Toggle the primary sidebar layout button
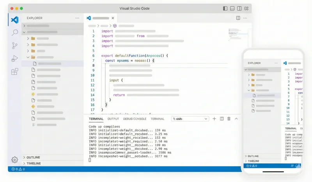The width and height of the screenshot is (312, 182). (x=225, y=8)
